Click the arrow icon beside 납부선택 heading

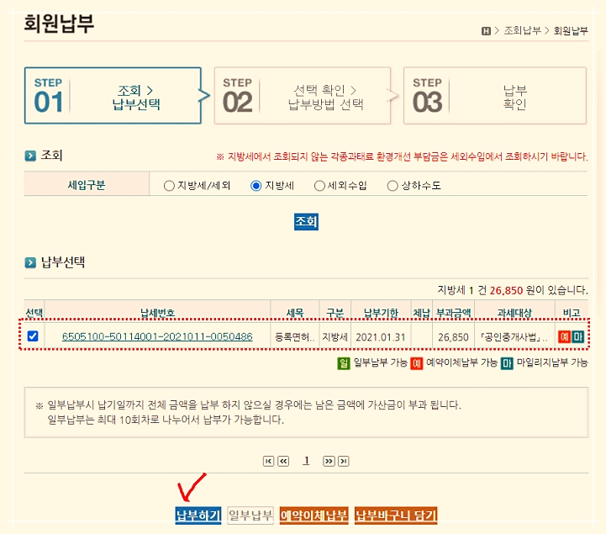coord(30,263)
